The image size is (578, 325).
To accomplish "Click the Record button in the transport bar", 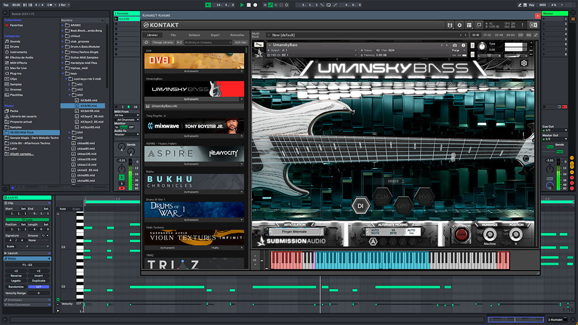I will click(255, 5).
